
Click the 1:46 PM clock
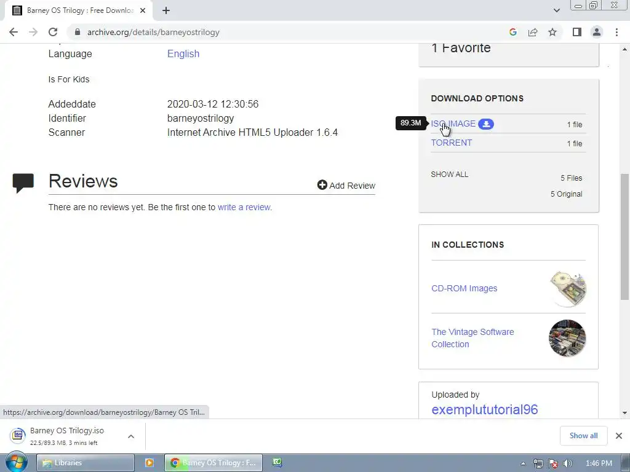coord(599,463)
